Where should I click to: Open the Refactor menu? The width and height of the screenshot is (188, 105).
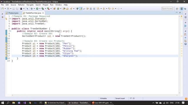point(21,5)
